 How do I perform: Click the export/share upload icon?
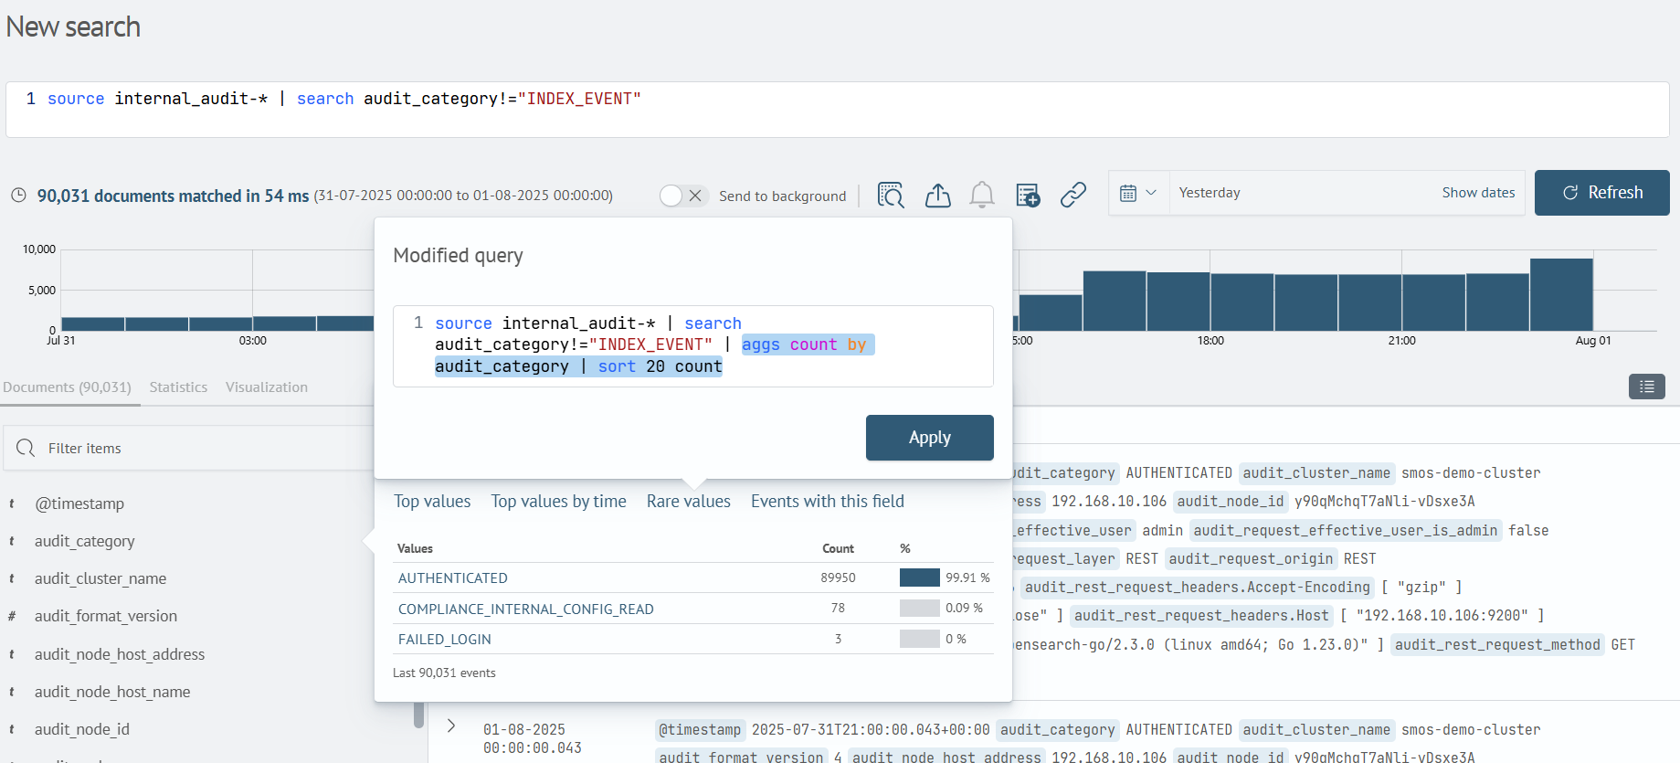click(x=937, y=195)
